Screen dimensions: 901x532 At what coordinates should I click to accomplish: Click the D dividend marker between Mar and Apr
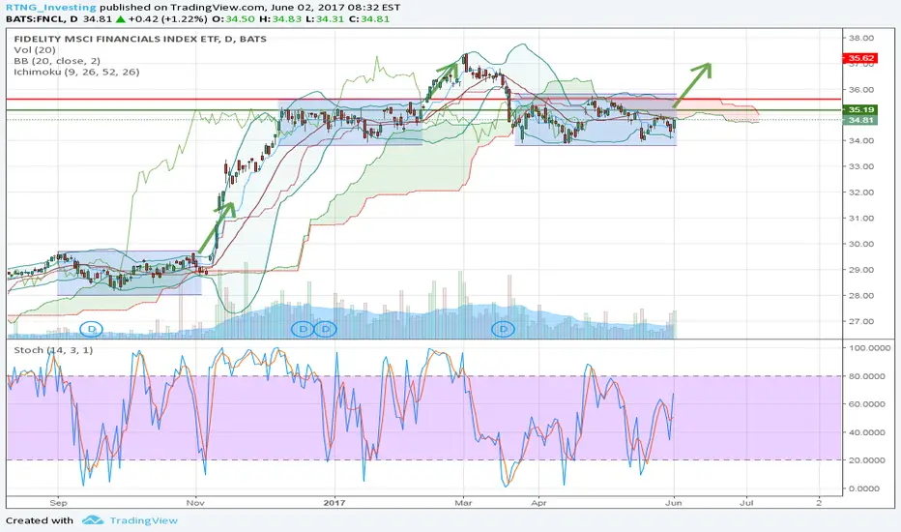click(504, 329)
